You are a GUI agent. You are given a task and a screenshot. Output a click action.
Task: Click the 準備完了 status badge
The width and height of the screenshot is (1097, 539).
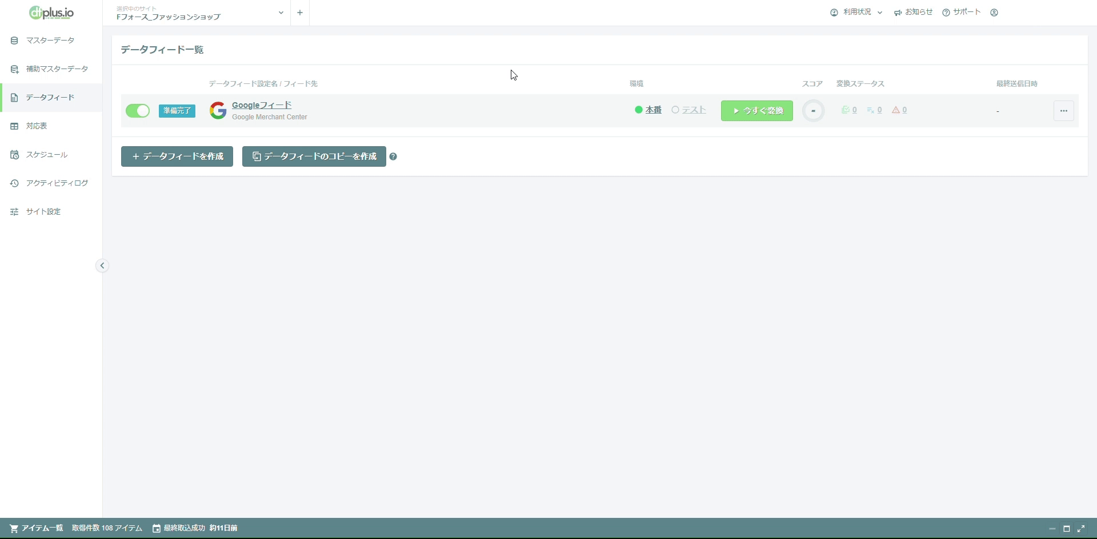[177, 111]
